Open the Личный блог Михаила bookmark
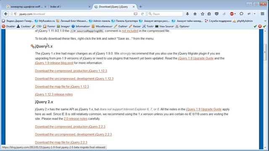 pyautogui.click(x=72, y=21)
